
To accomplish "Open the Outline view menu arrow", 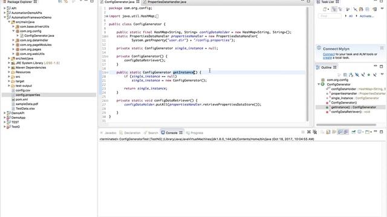I will coord(382,74).
